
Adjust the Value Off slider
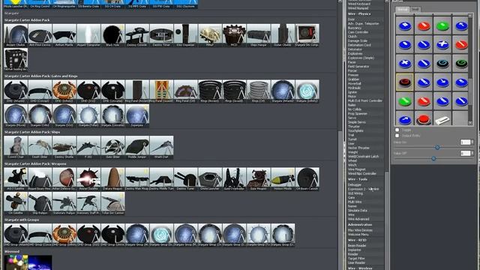coord(433,158)
